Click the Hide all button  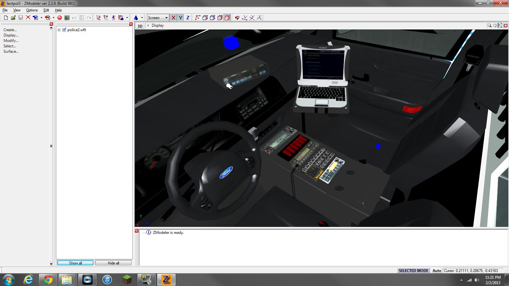(113, 263)
